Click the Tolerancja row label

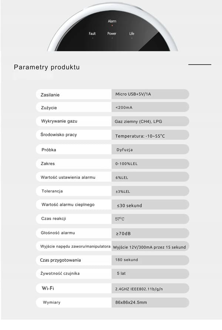52,191
